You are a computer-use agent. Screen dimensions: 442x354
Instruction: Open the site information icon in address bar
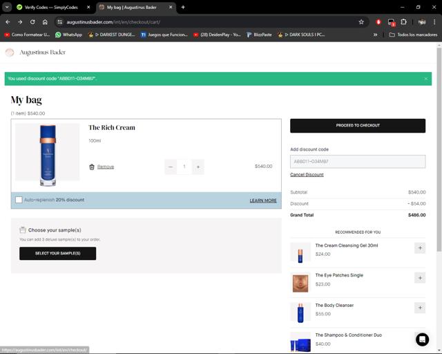pos(60,22)
